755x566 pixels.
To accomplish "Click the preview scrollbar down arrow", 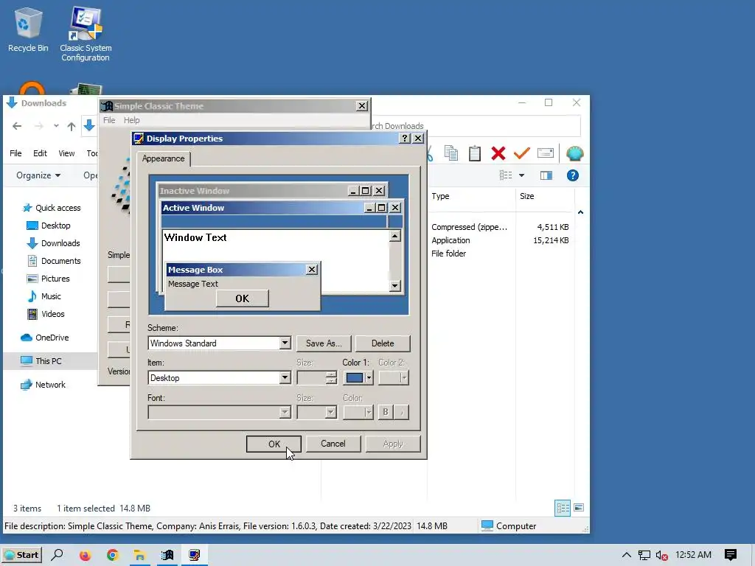I will click(x=395, y=285).
